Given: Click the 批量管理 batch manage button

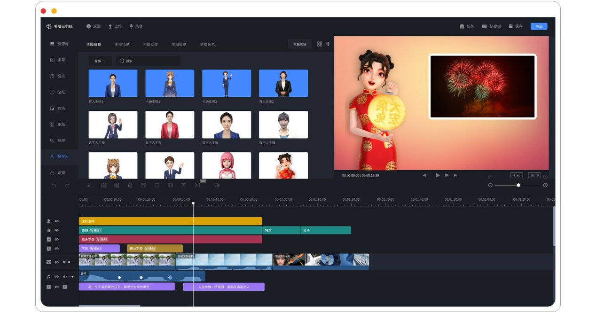Looking at the screenshot, I should (299, 44).
